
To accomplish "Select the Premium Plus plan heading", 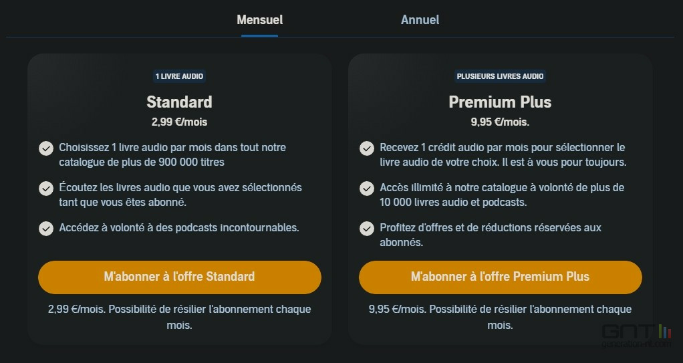I will (x=500, y=102).
